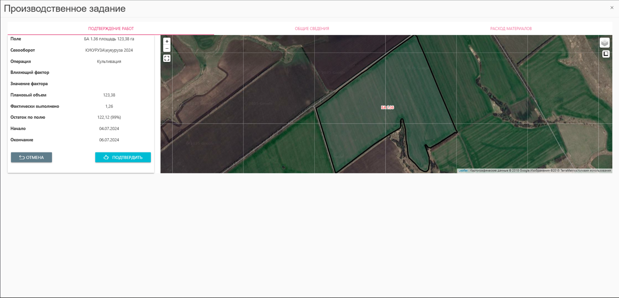Open the Расход материалов tab
This screenshot has width=619, height=298.
(x=511, y=29)
